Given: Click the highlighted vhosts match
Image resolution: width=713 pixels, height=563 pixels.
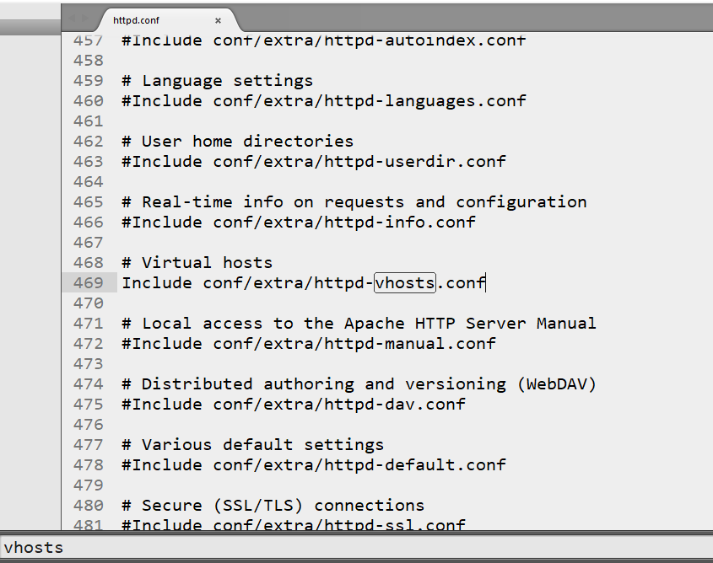Looking at the screenshot, I should tap(405, 283).
